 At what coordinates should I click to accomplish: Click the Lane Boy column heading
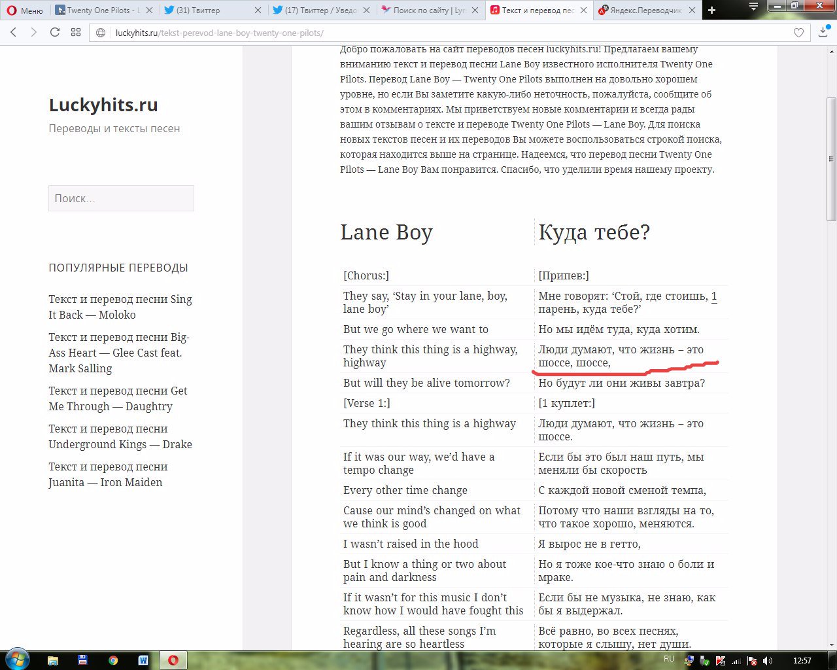click(x=386, y=232)
